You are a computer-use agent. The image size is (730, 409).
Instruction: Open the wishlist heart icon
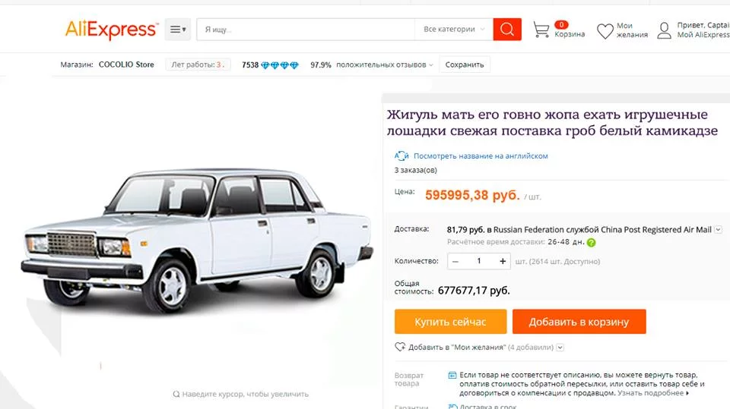coord(605,31)
